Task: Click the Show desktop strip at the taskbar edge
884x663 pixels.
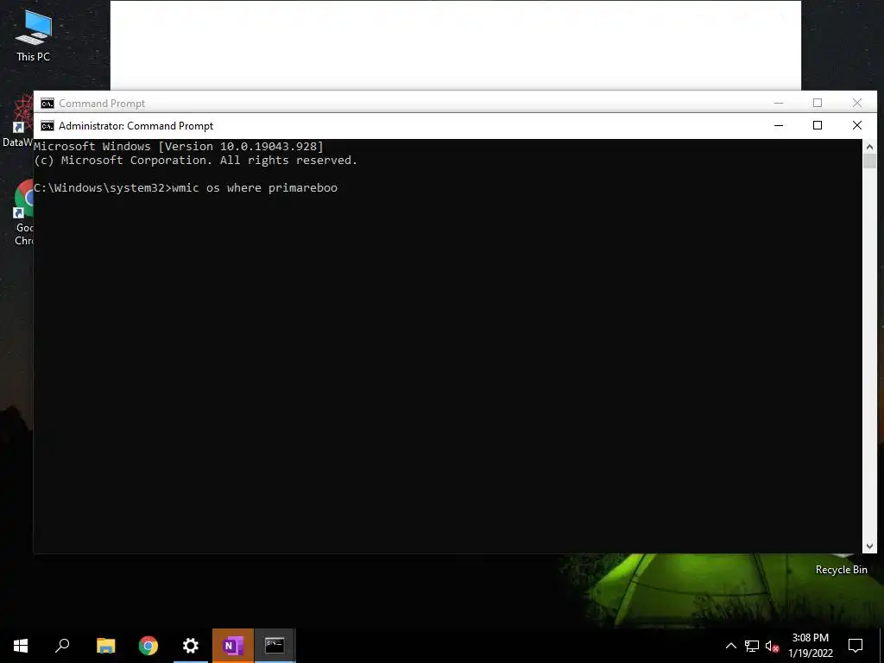Action: pos(881,646)
